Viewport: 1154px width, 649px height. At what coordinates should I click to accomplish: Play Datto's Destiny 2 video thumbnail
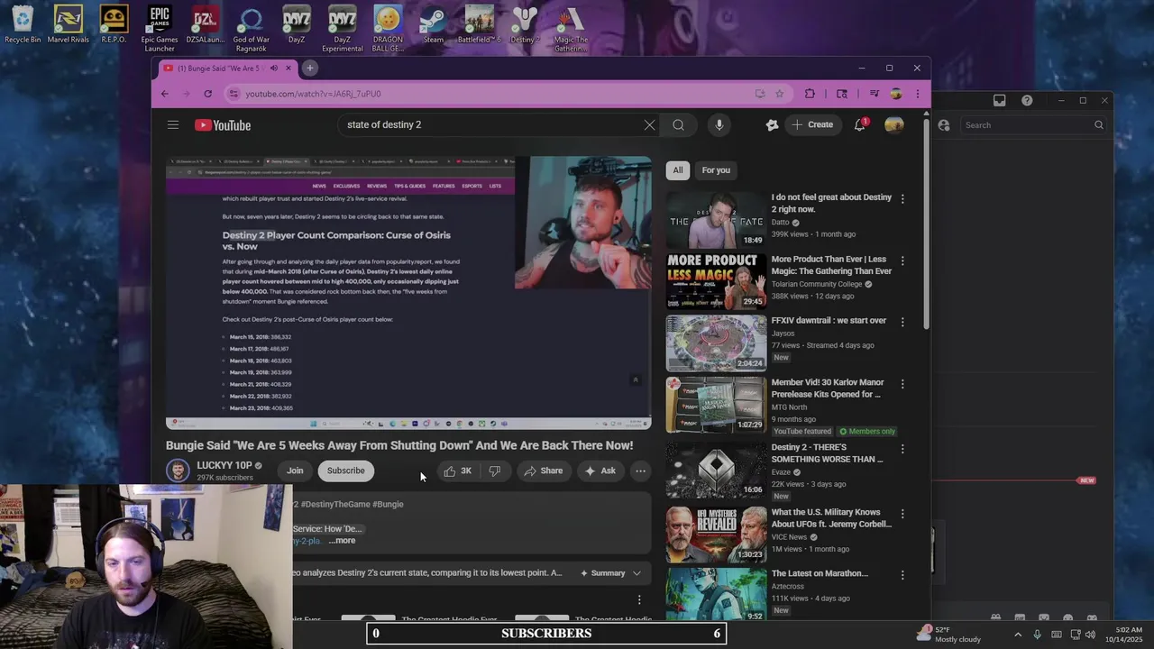click(716, 219)
